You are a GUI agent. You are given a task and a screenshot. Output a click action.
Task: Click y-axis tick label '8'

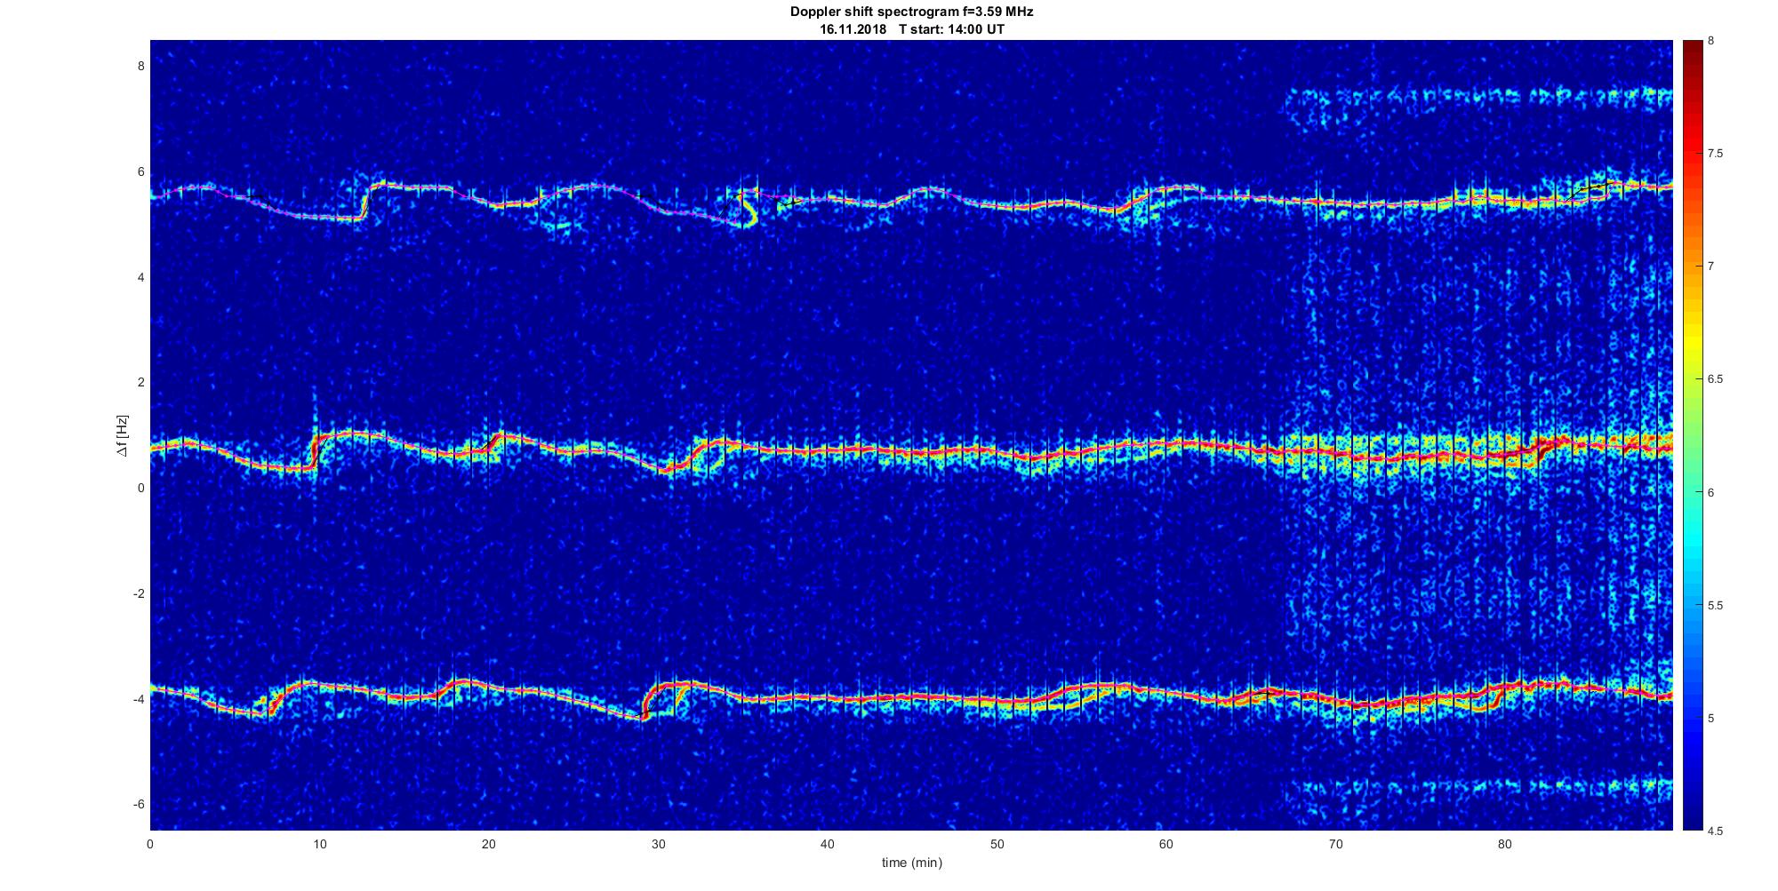pos(140,67)
